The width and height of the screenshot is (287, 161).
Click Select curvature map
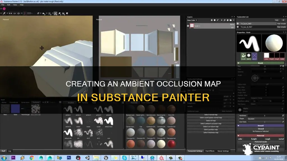(211, 127)
